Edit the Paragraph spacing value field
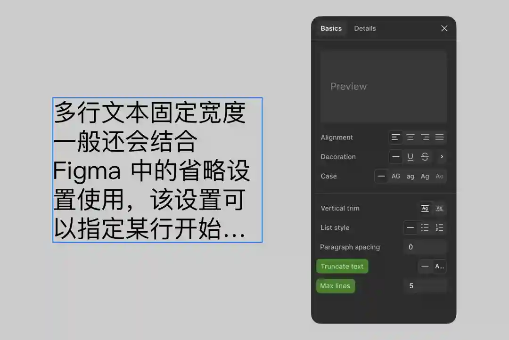This screenshot has width=509, height=340. tap(424, 247)
